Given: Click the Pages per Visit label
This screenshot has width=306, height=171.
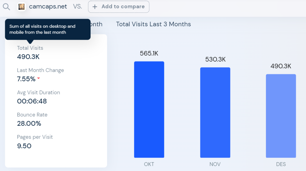Looking at the screenshot, I should point(35,137).
